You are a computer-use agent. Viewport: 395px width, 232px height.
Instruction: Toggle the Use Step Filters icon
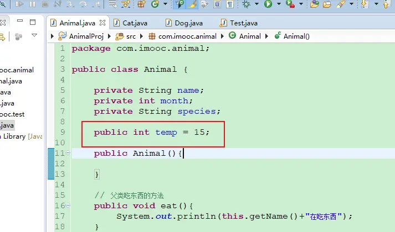[126, 4]
